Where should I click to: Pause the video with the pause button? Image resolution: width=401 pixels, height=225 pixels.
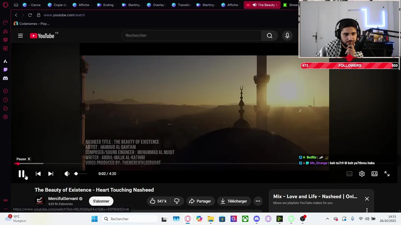pos(21,174)
